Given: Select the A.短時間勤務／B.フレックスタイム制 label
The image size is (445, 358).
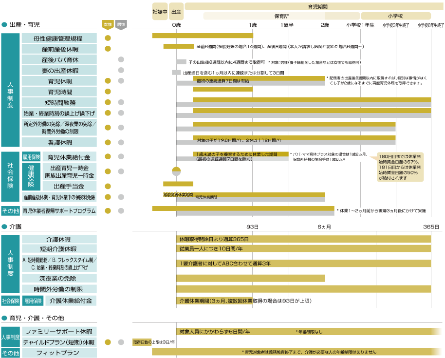Looking at the screenshot, I should [x=59, y=264].
